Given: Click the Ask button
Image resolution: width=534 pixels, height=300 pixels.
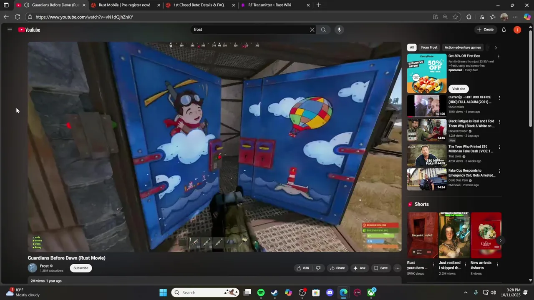Looking at the screenshot, I should pos(359,268).
